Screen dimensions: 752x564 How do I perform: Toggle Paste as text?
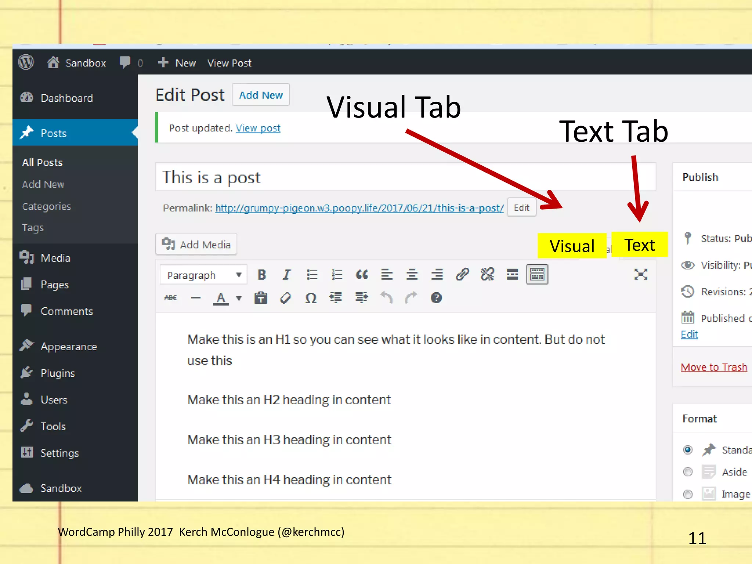[261, 298]
